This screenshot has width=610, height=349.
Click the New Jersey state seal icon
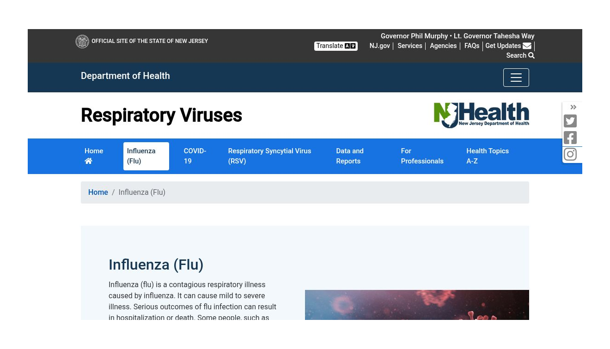pos(82,42)
